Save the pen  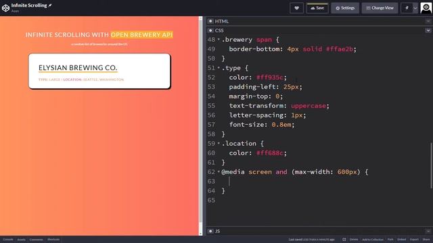pos(317,8)
